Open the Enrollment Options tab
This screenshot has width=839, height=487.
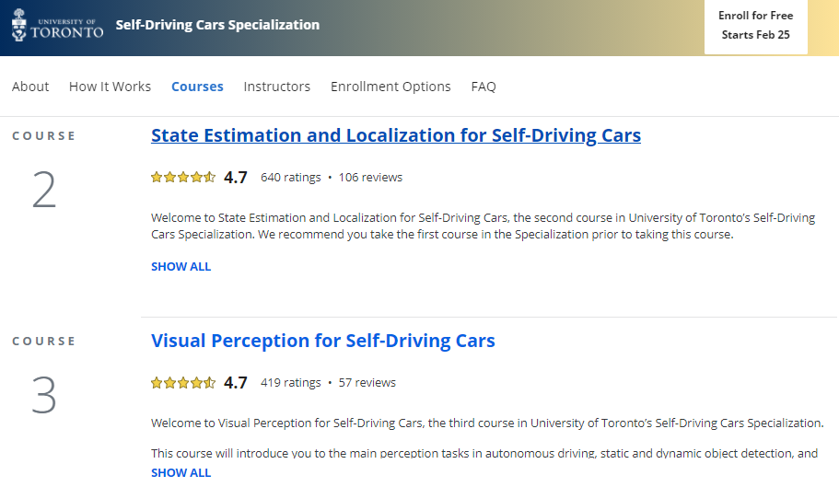point(390,87)
